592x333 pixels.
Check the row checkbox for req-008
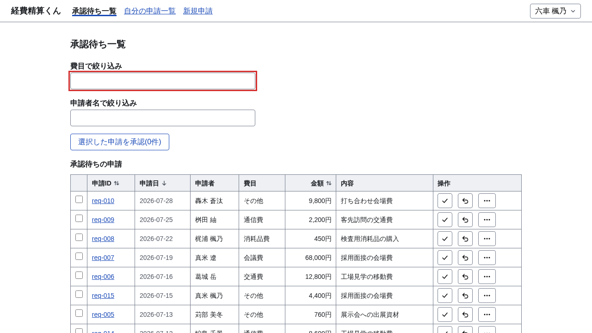79,237
